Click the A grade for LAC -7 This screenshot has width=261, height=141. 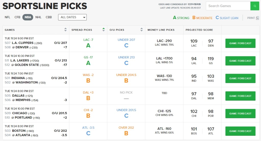[x=88, y=45]
